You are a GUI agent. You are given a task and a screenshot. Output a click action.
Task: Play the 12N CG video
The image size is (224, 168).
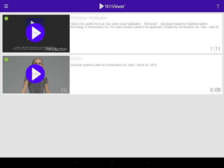pos(35,74)
